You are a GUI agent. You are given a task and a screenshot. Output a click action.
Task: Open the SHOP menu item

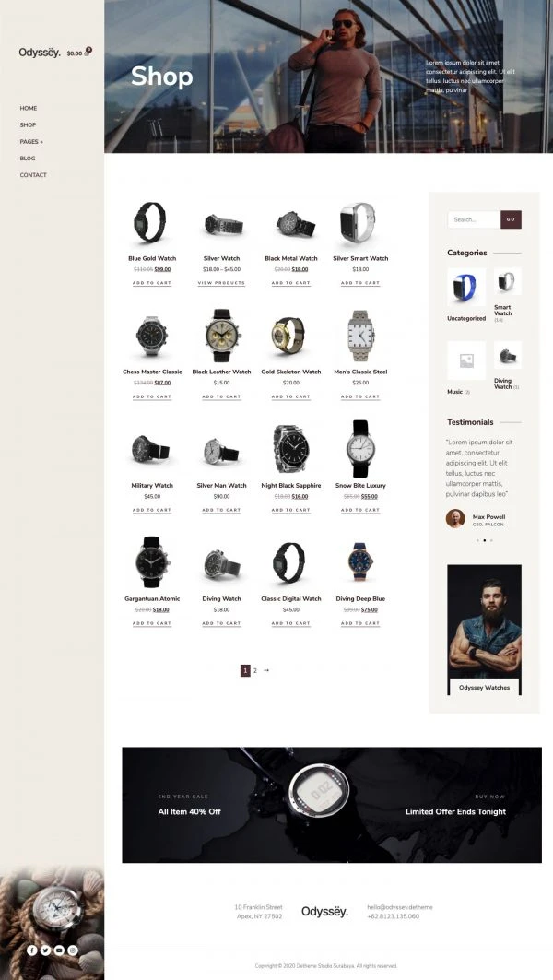pyautogui.click(x=28, y=125)
